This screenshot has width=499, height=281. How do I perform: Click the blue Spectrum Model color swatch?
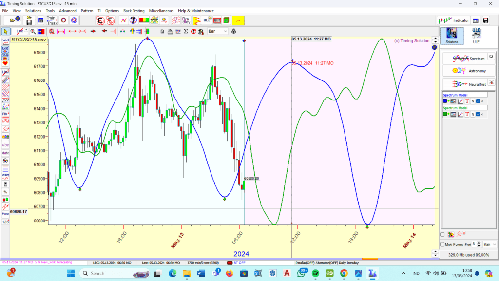(445, 101)
